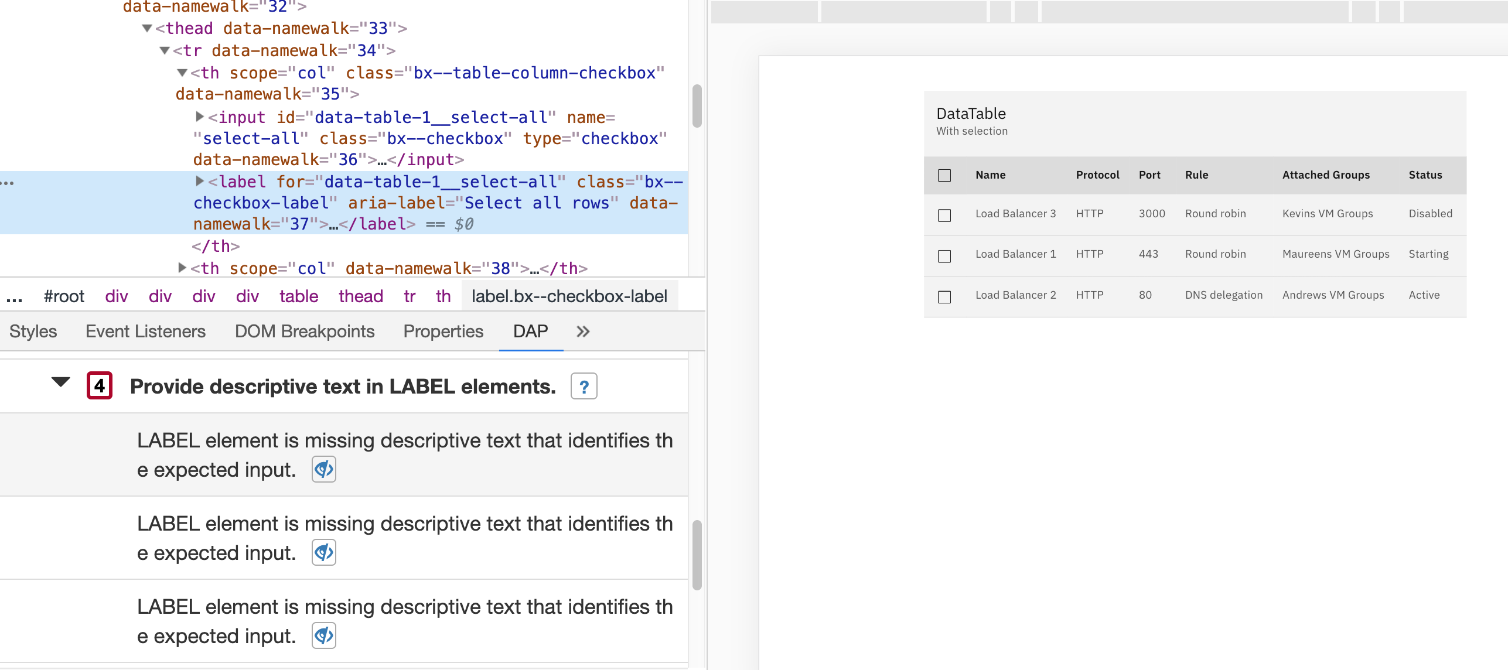Expand the selected label element node

coord(200,181)
